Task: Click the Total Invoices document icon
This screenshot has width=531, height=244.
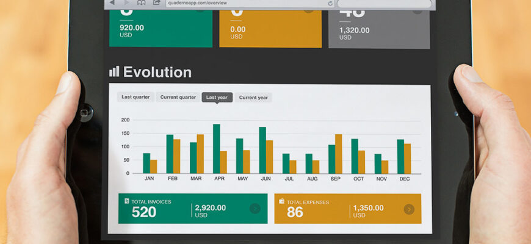Action: (x=127, y=201)
